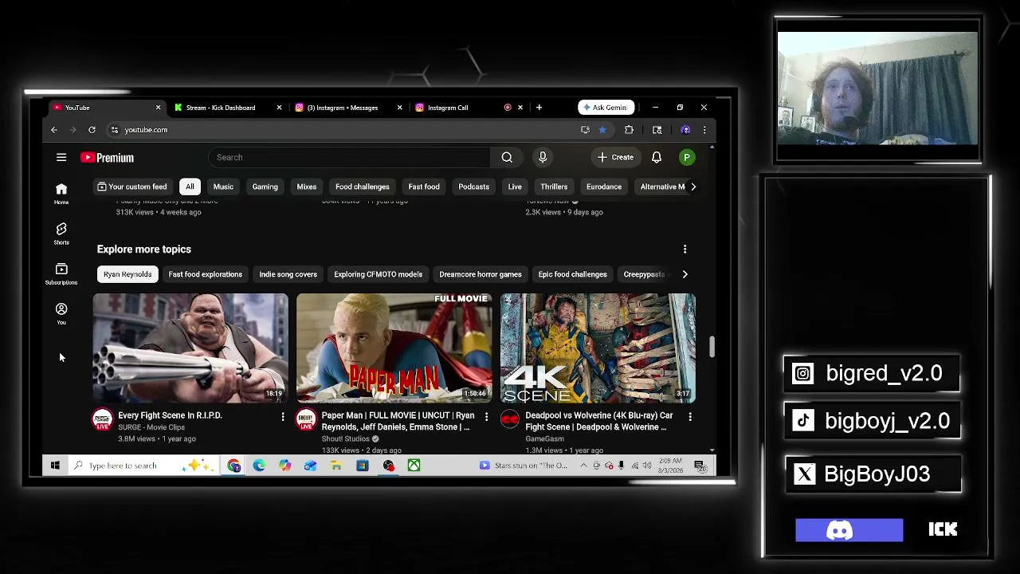Image resolution: width=1020 pixels, height=574 pixels.
Task: Open the YouTube notifications bell
Action: (x=657, y=157)
